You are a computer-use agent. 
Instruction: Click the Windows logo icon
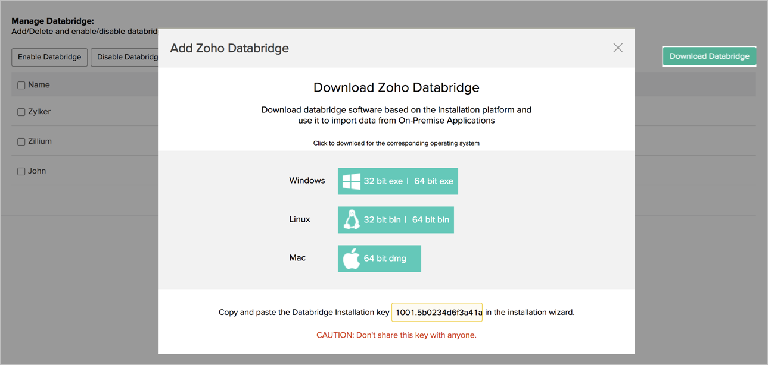(x=351, y=181)
